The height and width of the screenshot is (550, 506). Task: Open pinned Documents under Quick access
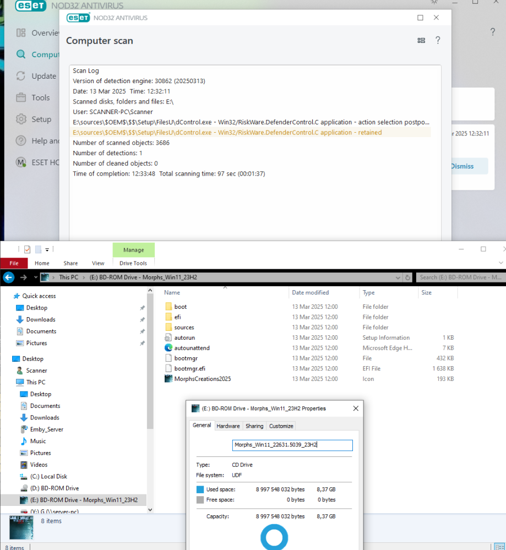click(x=41, y=331)
